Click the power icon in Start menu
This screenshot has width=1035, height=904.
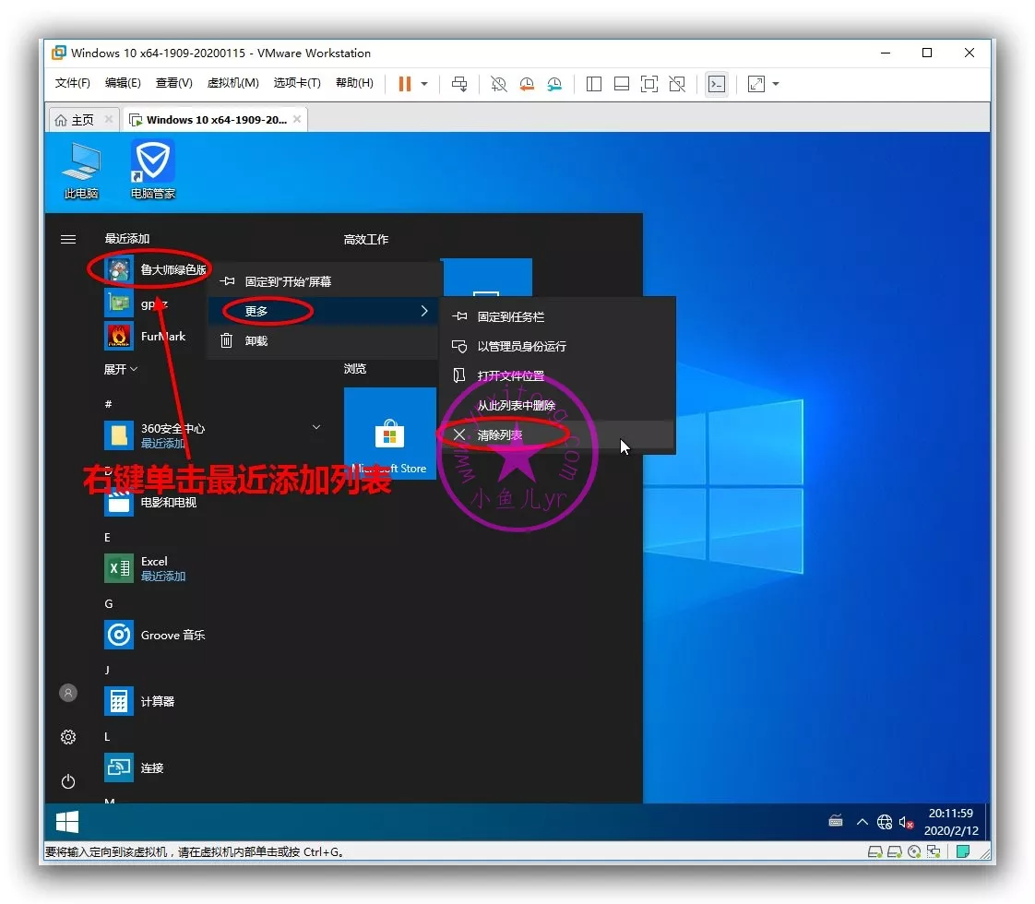[68, 781]
